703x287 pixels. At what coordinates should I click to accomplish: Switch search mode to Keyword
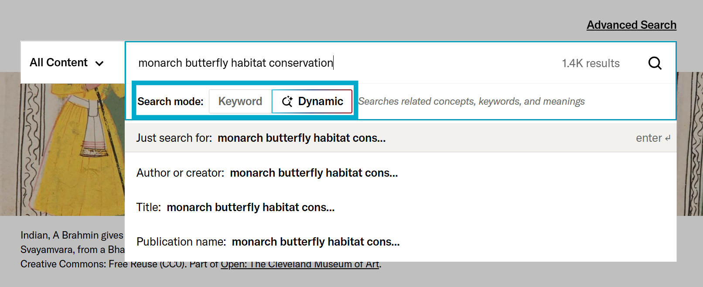[x=240, y=101]
